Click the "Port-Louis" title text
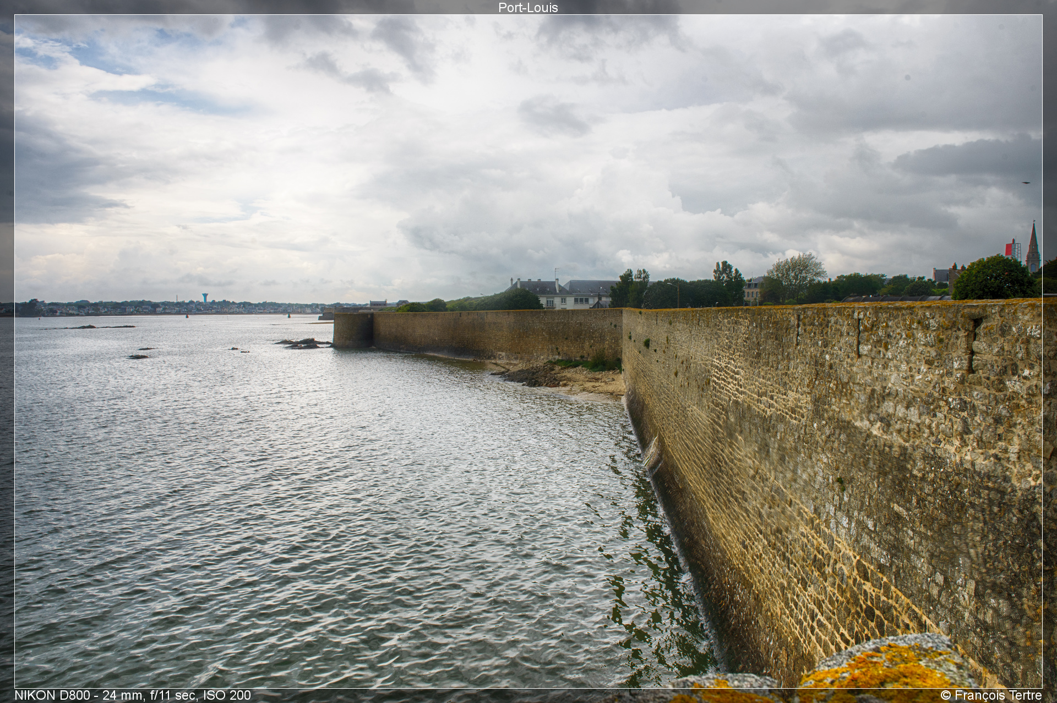Screen dimensions: 1057x703 pyautogui.click(x=528, y=8)
